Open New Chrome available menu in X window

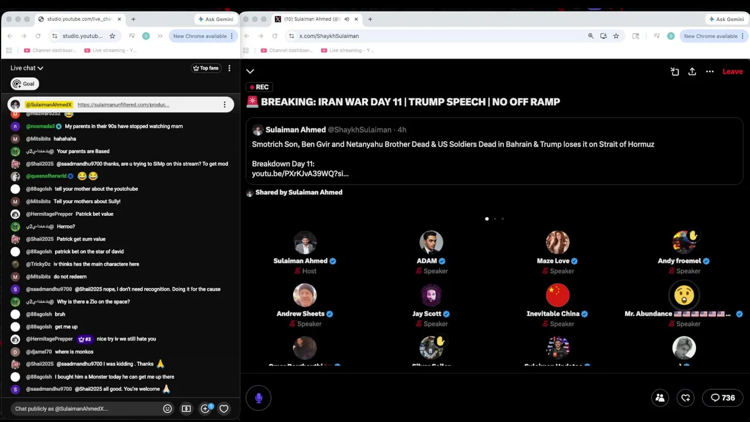714,36
